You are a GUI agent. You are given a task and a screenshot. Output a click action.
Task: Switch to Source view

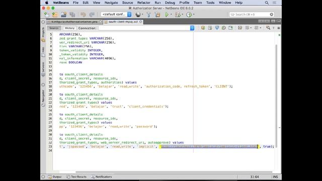click(54, 28)
